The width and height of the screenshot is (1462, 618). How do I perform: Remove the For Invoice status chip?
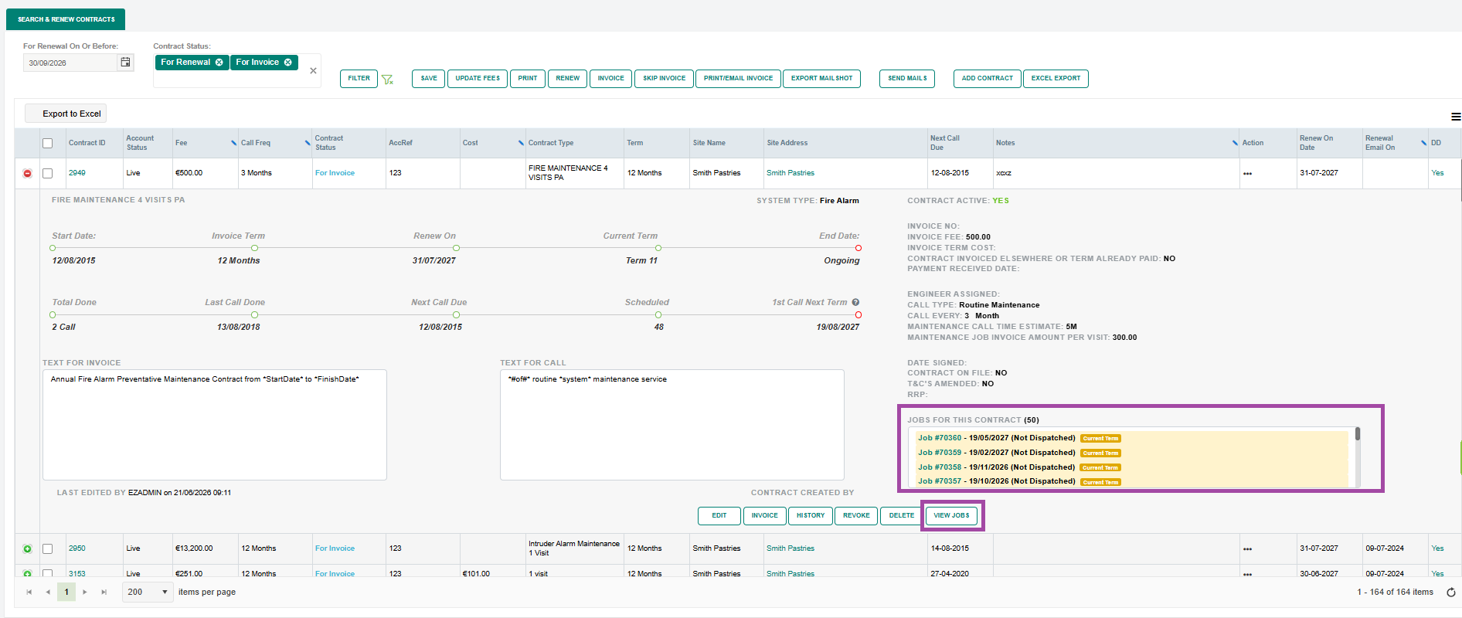(x=288, y=63)
